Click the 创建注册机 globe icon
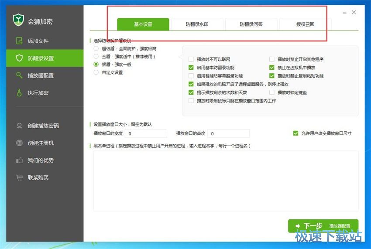This screenshot has width=371, height=249. pos(19,143)
